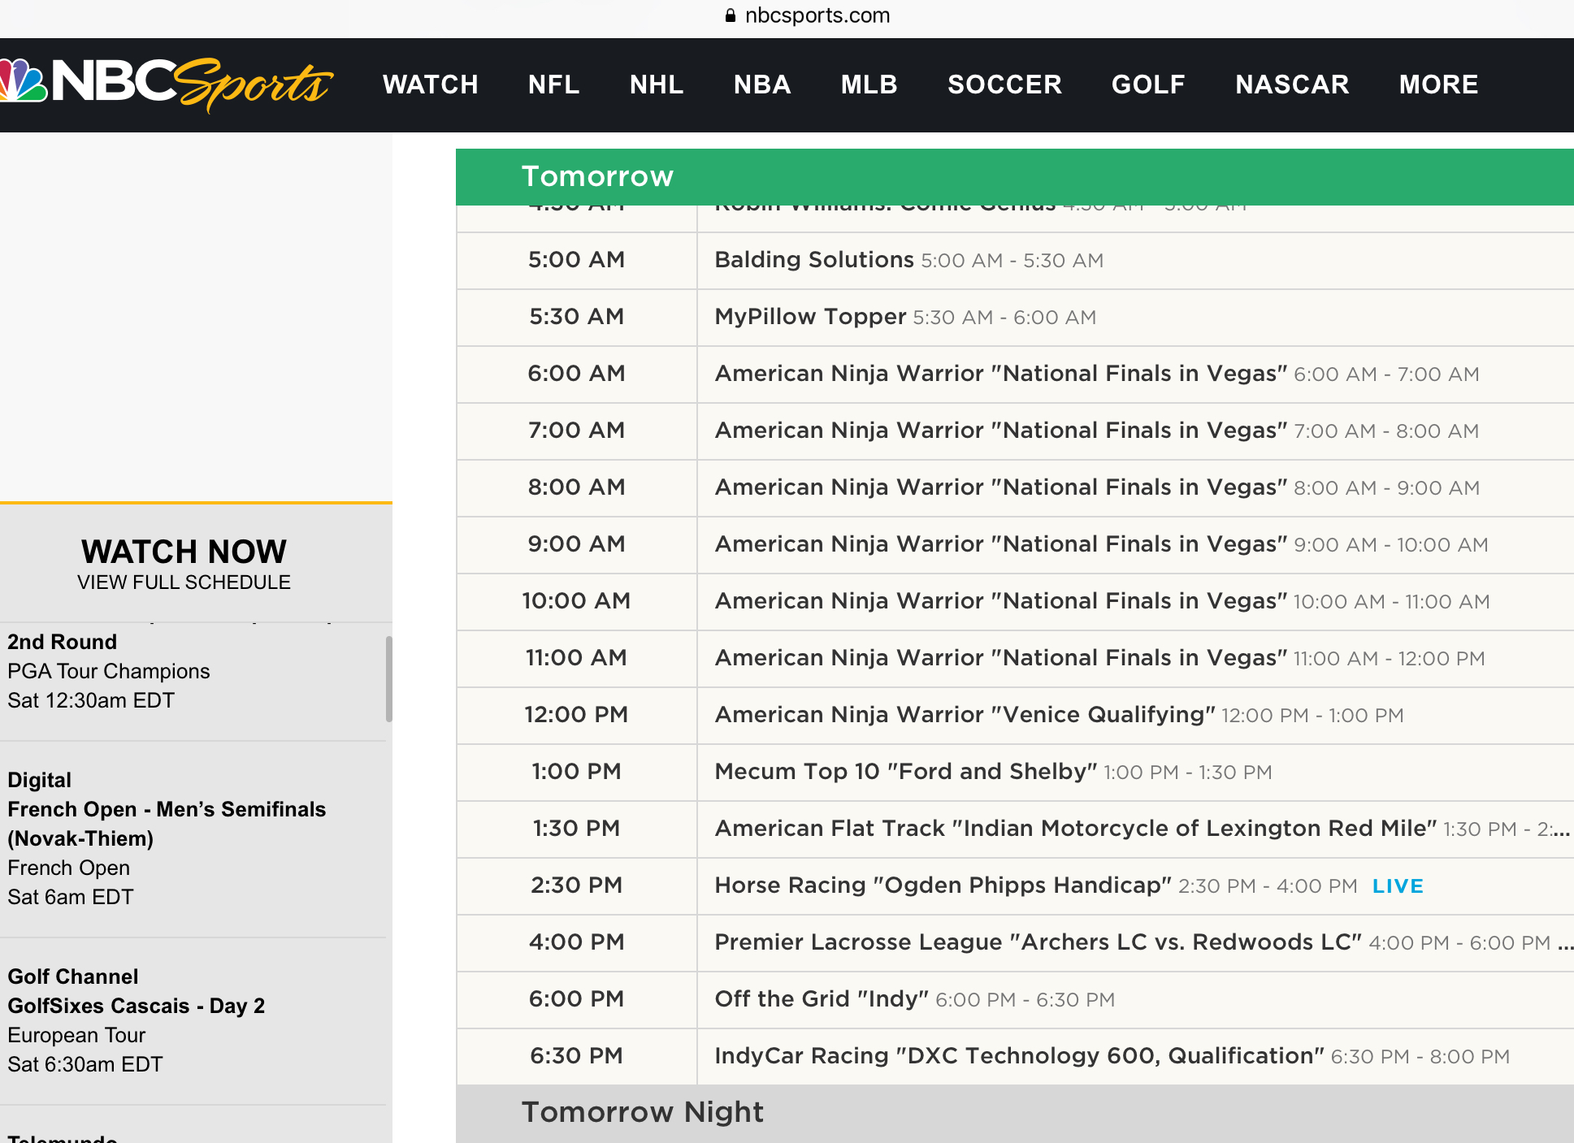Open VIEW FULL SCHEDULE link

point(184,582)
